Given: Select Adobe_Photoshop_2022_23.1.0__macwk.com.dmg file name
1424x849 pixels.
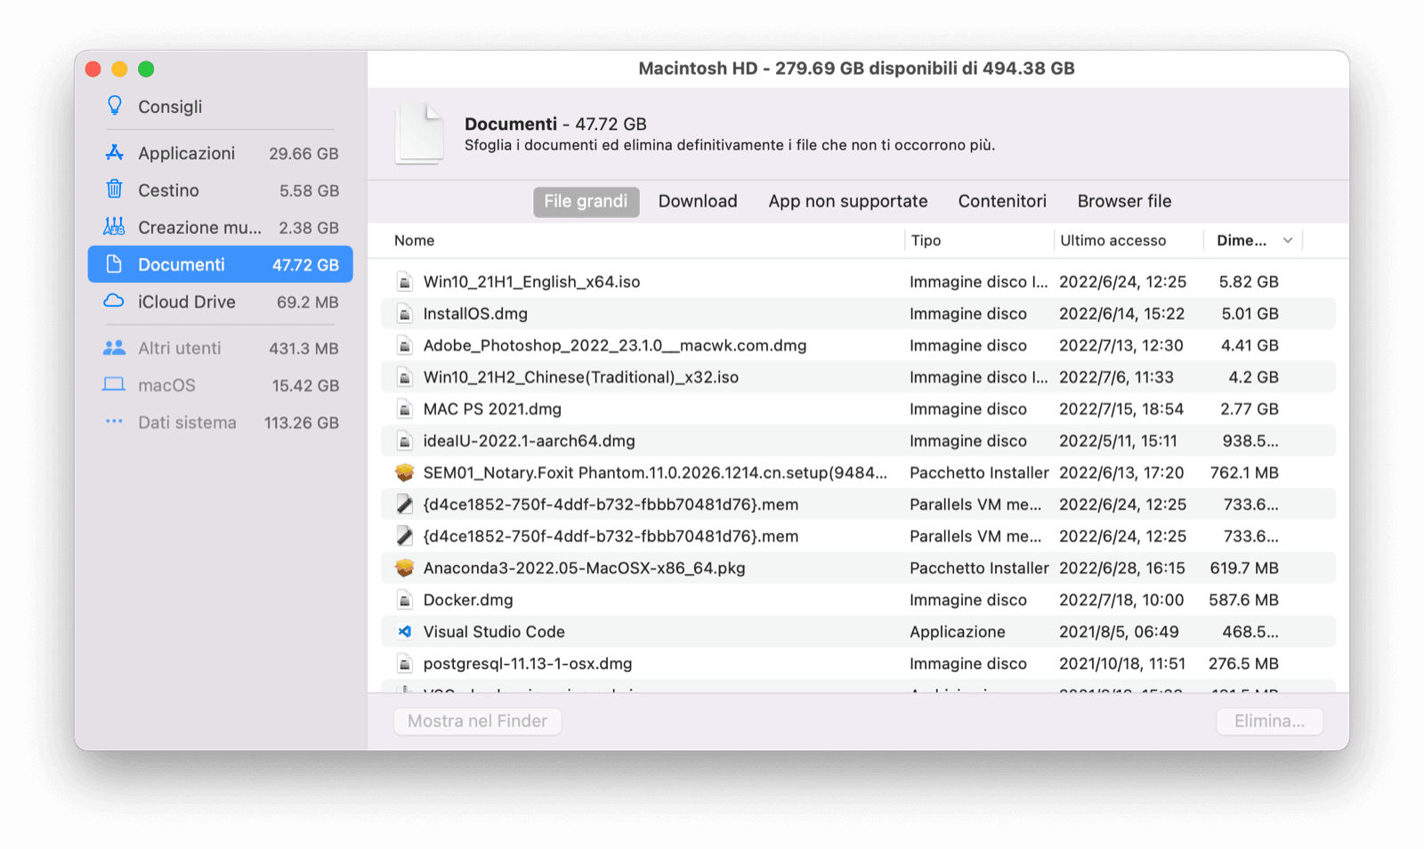Looking at the screenshot, I should click(615, 345).
